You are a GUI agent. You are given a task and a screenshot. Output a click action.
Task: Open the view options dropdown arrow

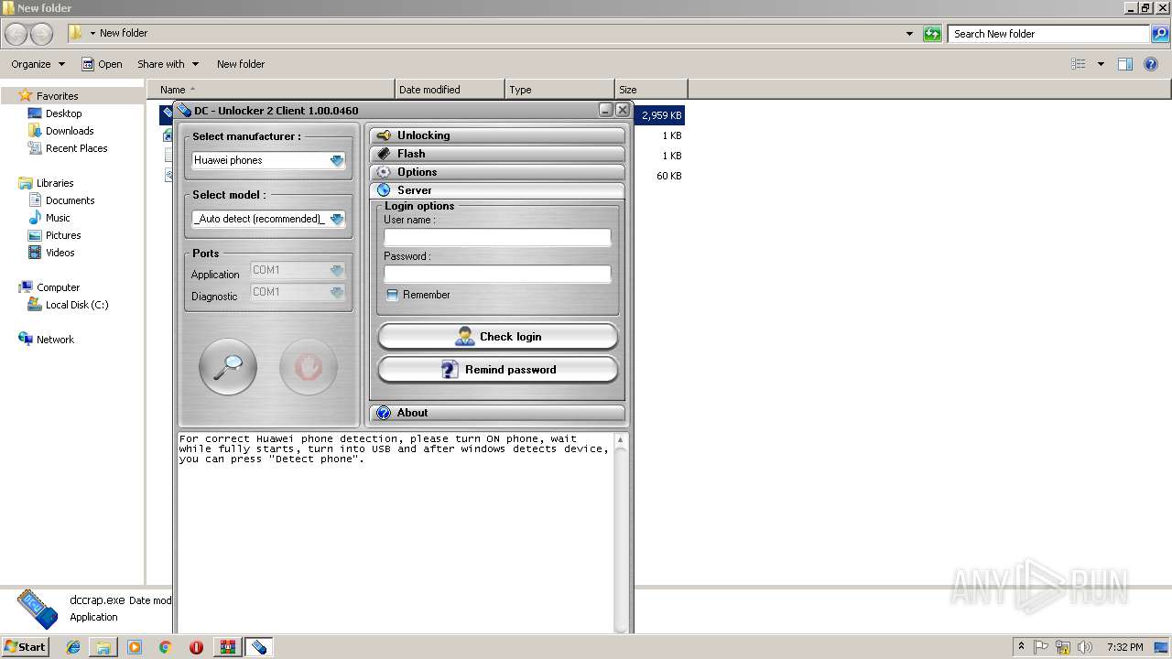point(1101,64)
